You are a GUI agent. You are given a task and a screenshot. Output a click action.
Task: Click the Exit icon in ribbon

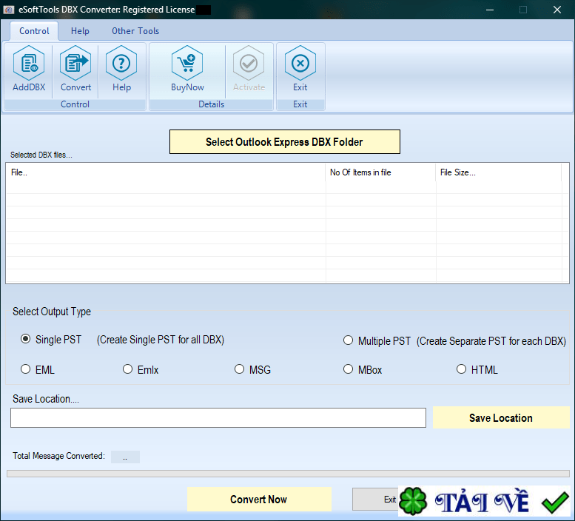point(300,64)
